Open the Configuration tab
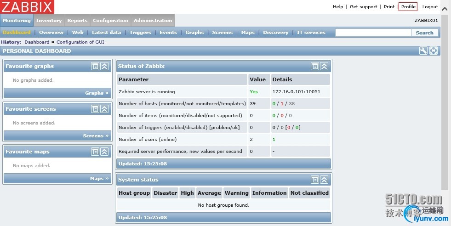 110,20
